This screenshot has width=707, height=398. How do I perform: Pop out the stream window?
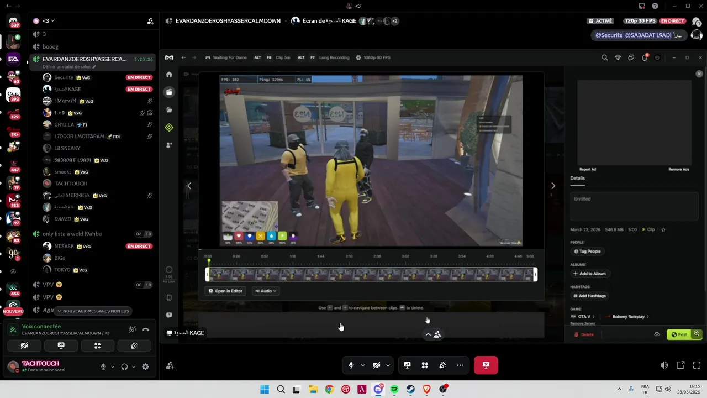coord(680,365)
